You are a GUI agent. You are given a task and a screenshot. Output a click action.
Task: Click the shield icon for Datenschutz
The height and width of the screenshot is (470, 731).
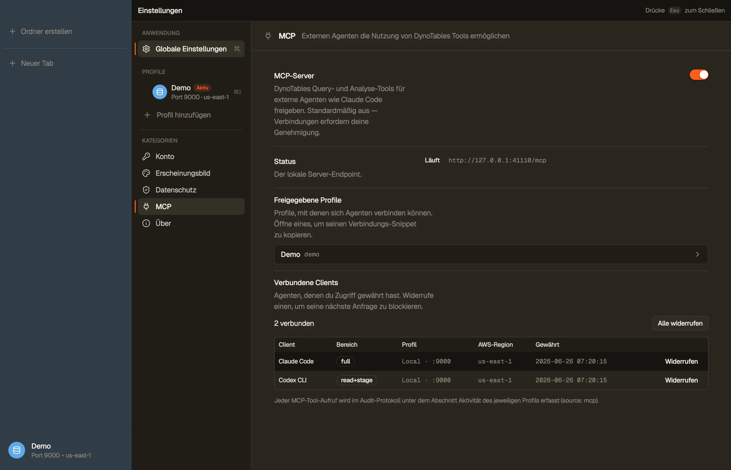pyautogui.click(x=146, y=190)
